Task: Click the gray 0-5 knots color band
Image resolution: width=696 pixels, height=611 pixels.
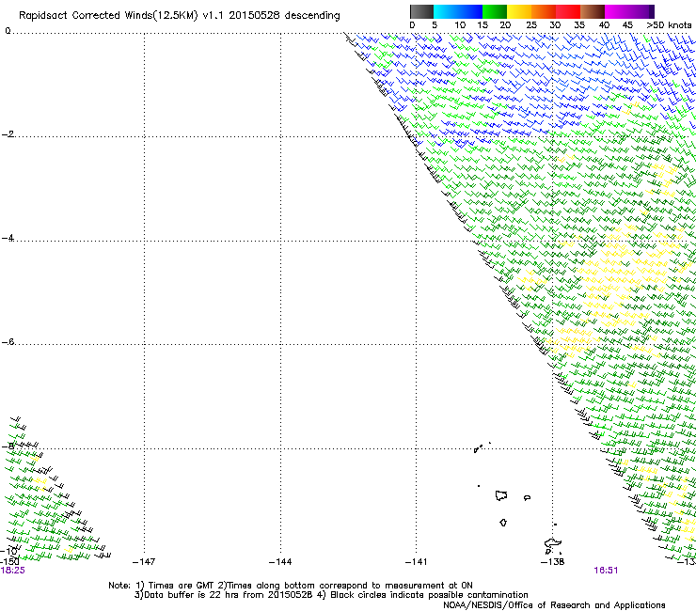Action: click(421, 11)
